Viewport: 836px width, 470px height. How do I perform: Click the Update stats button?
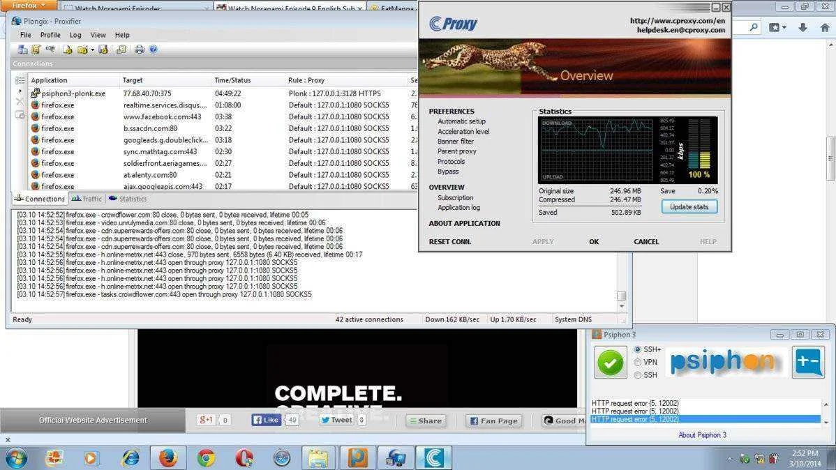(x=689, y=206)
